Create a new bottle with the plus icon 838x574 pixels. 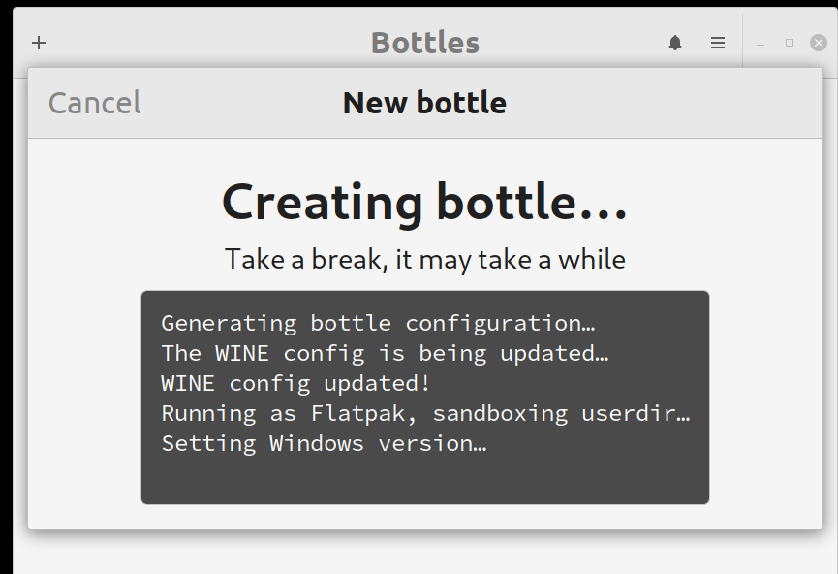[x=38, y=43]
